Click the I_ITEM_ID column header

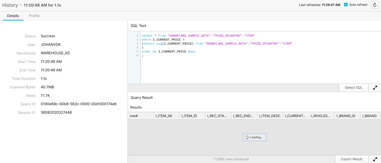192,116
